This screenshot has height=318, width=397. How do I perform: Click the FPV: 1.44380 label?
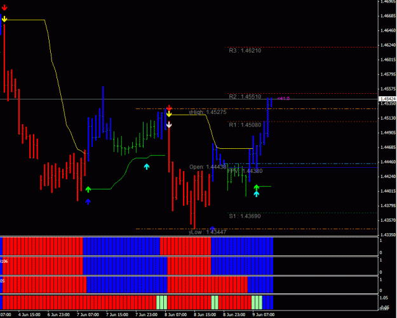[x=245, y=171]
